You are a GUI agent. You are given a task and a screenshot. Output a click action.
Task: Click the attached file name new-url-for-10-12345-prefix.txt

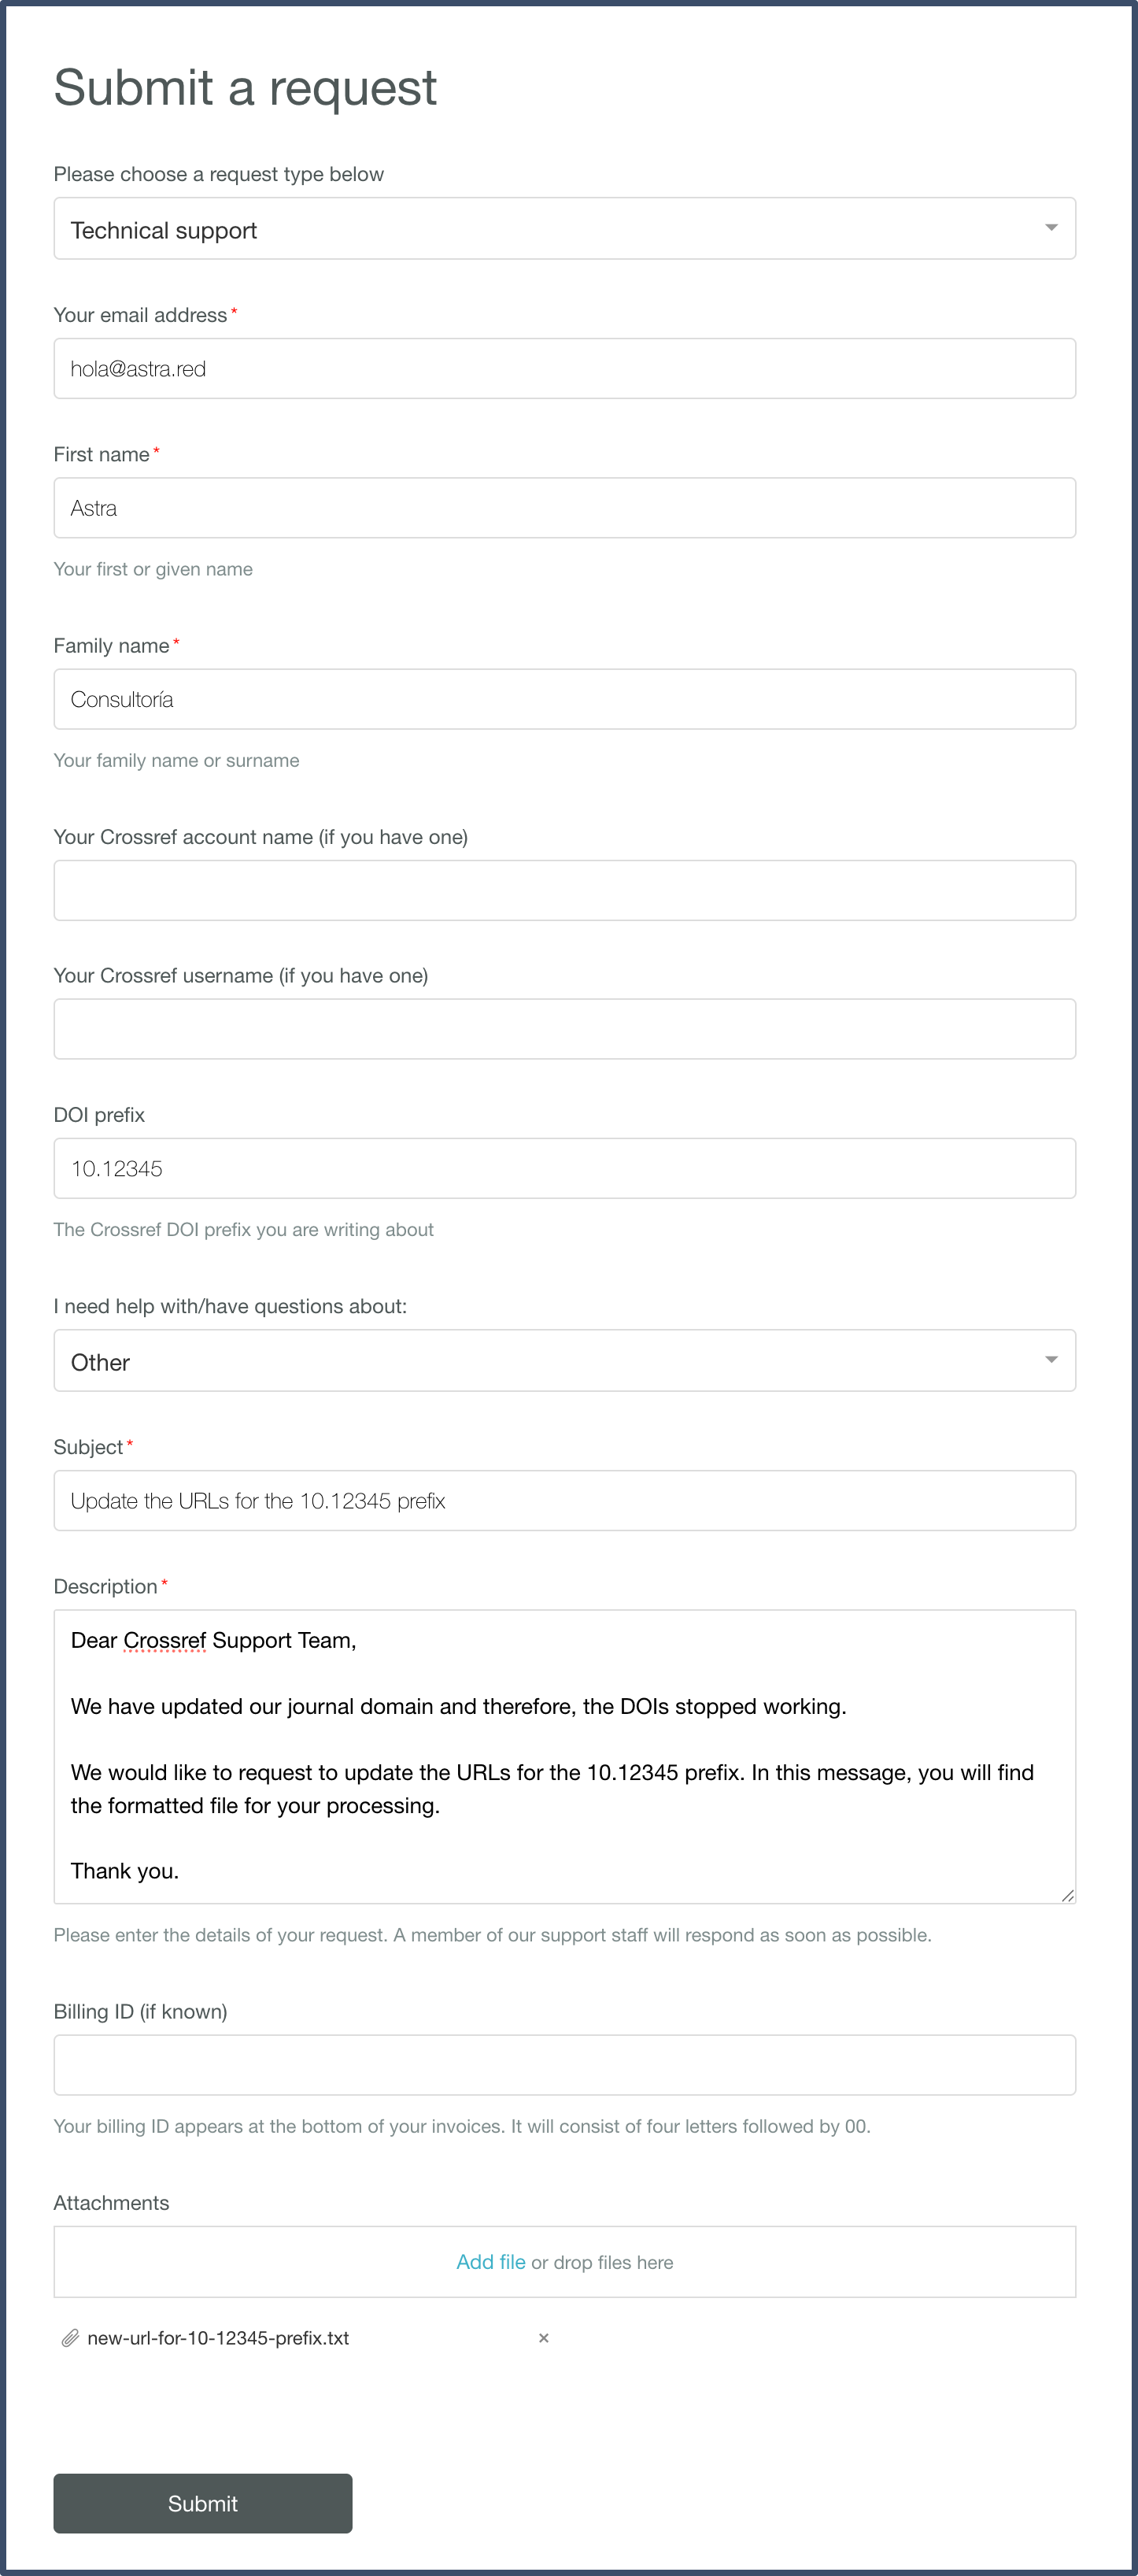click(218, 2338)
